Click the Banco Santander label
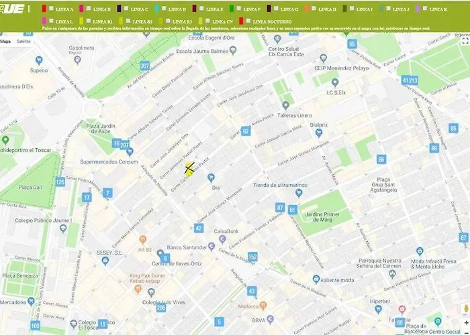470x335 pixels. pos(187,248)
